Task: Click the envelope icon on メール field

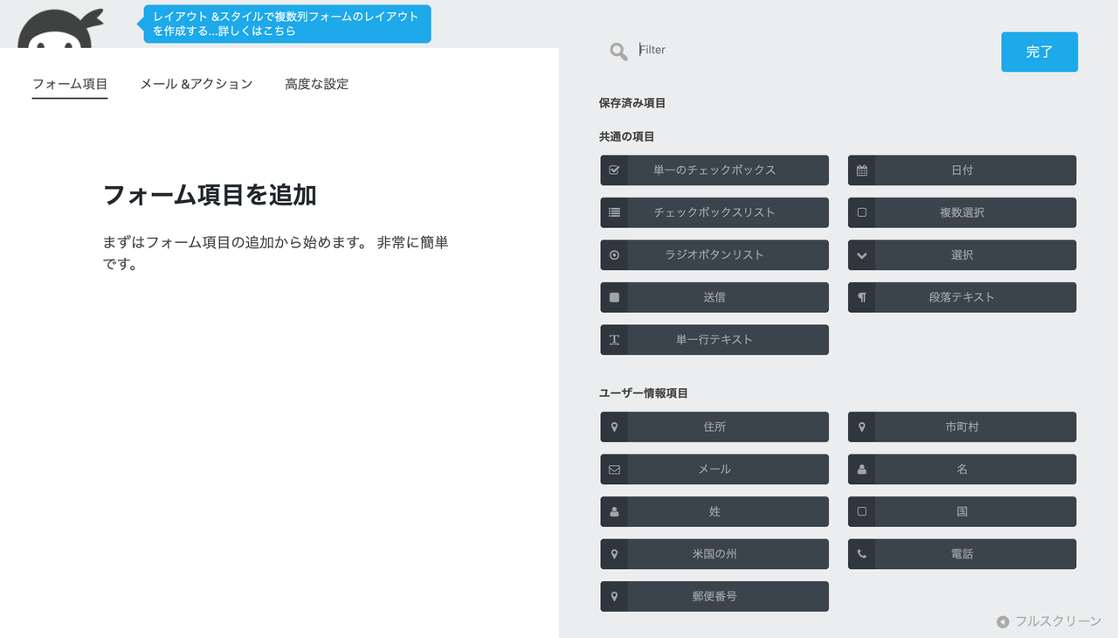Action: pyautogui.click(x=614, y=469)
